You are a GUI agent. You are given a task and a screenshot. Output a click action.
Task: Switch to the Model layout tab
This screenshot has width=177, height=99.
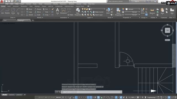(4, 95)
